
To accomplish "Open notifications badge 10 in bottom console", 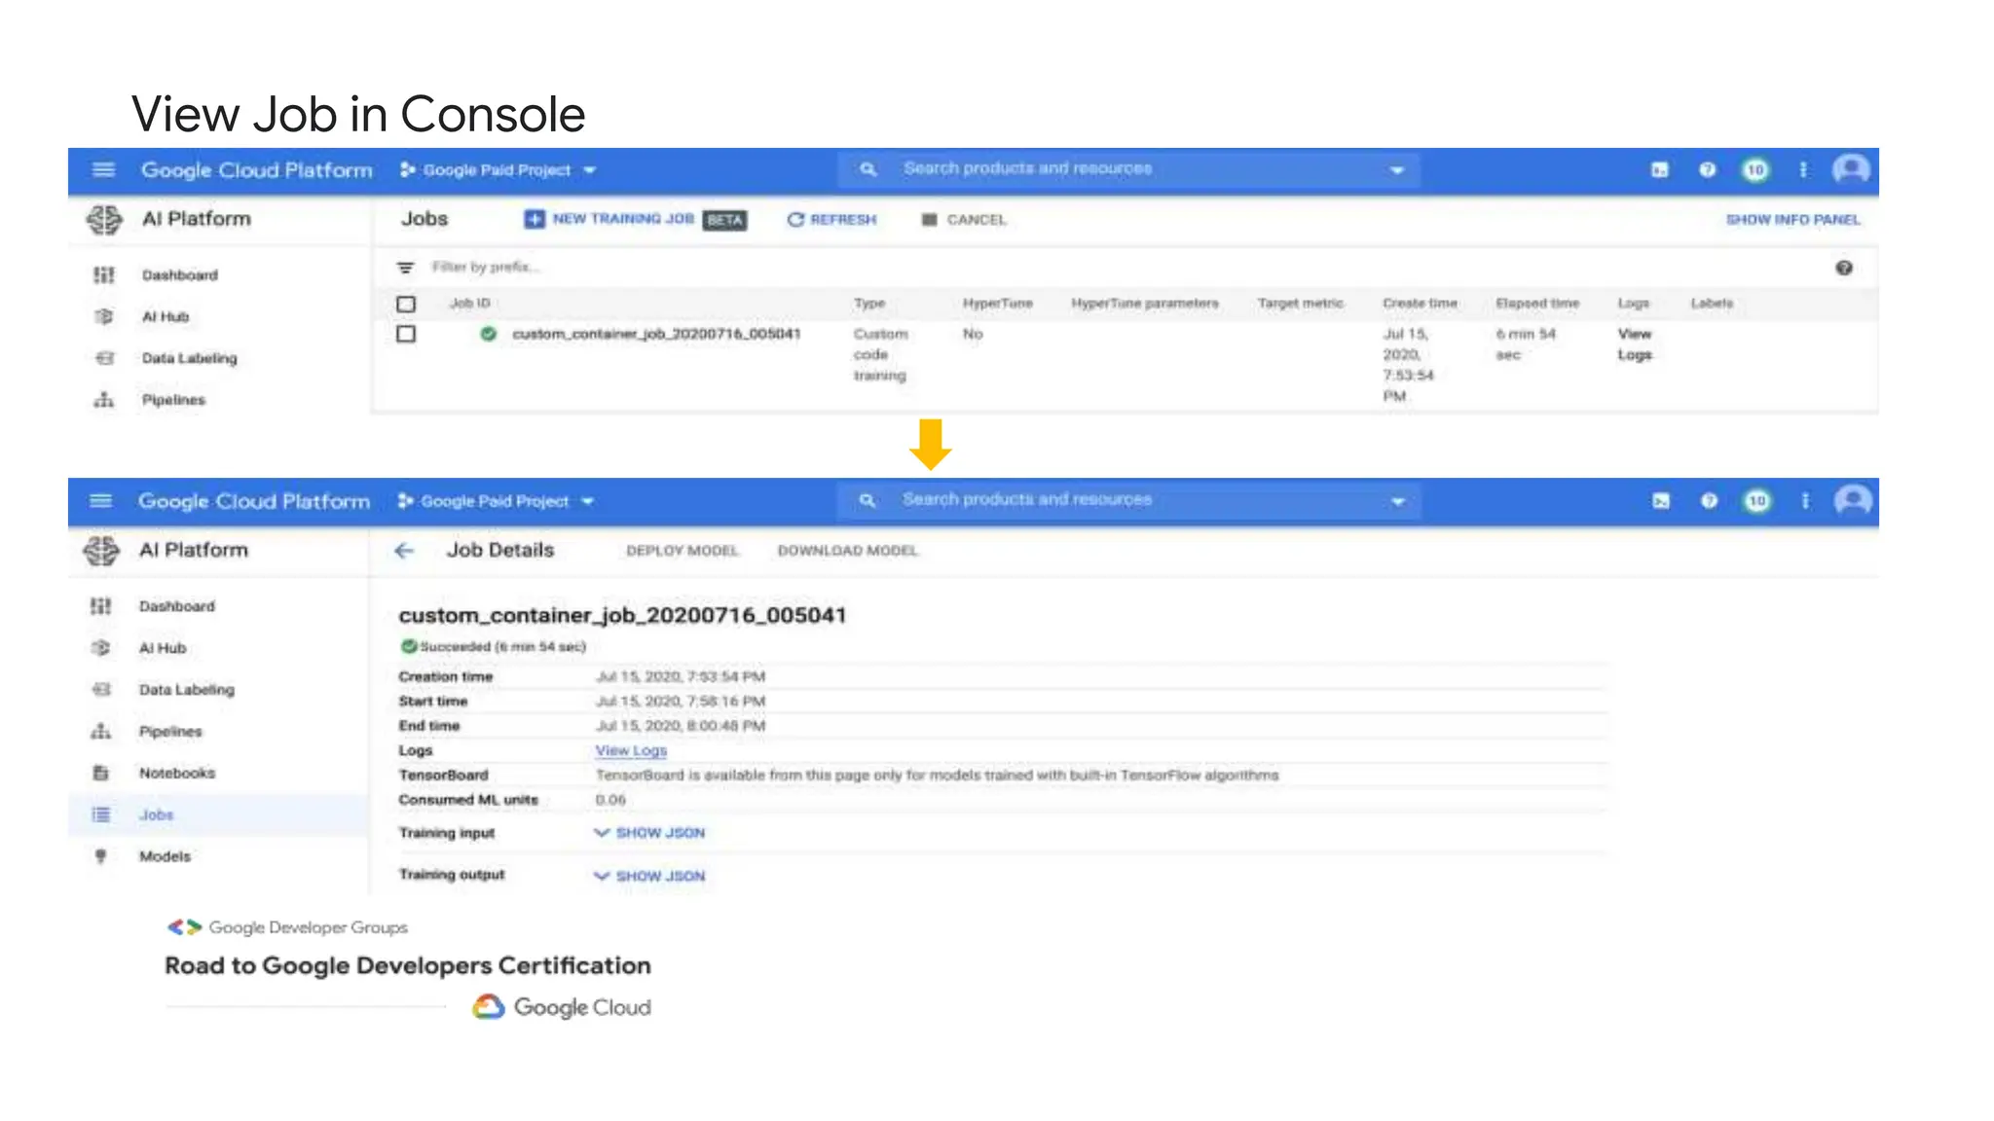I will point(1757,501).
